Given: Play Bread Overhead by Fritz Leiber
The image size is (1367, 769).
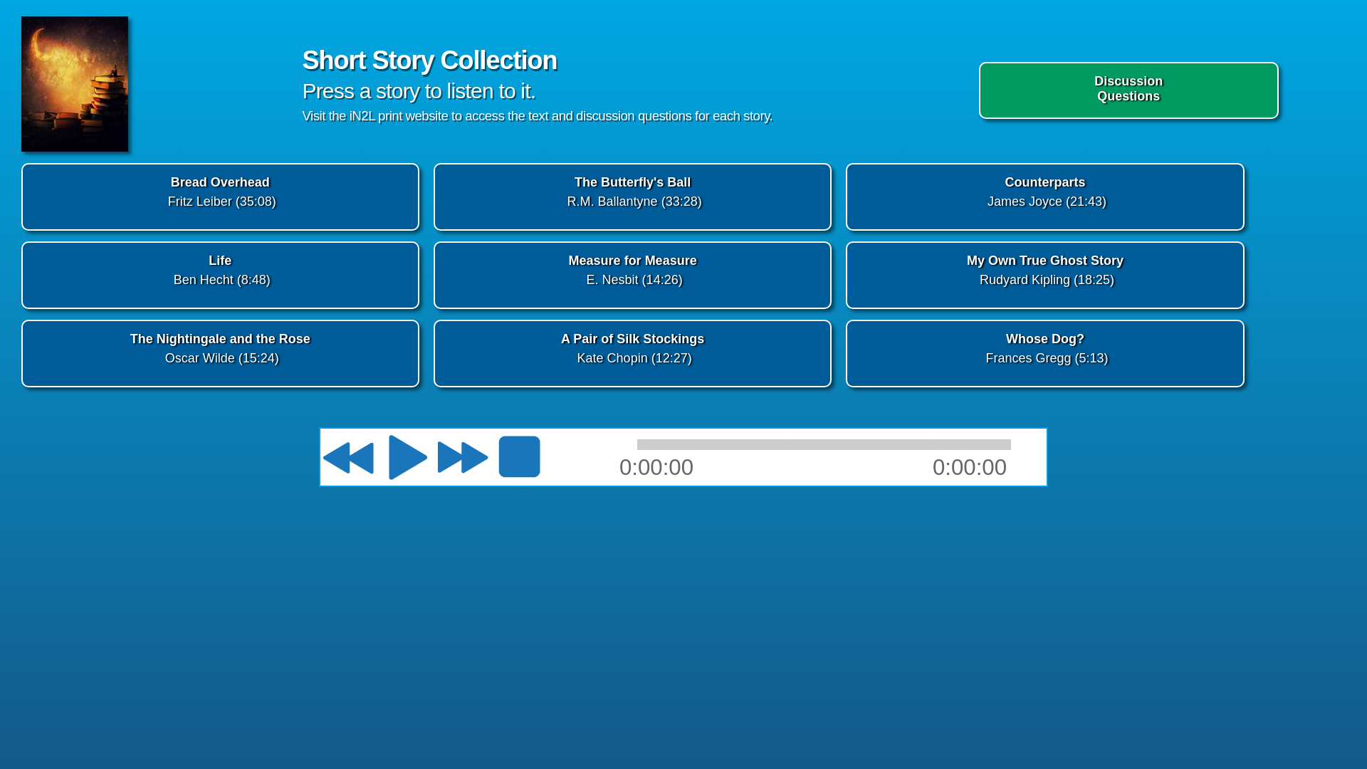Looking at the screenshot, I should (x=220, y=197).
